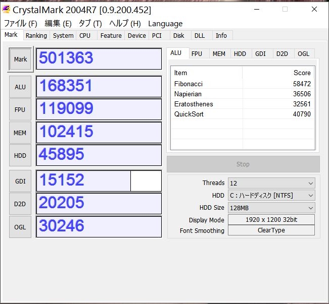Screen dimensions: 329x304
Task: Expand the Threads dropdown showing 12
Action: [271, 183]
